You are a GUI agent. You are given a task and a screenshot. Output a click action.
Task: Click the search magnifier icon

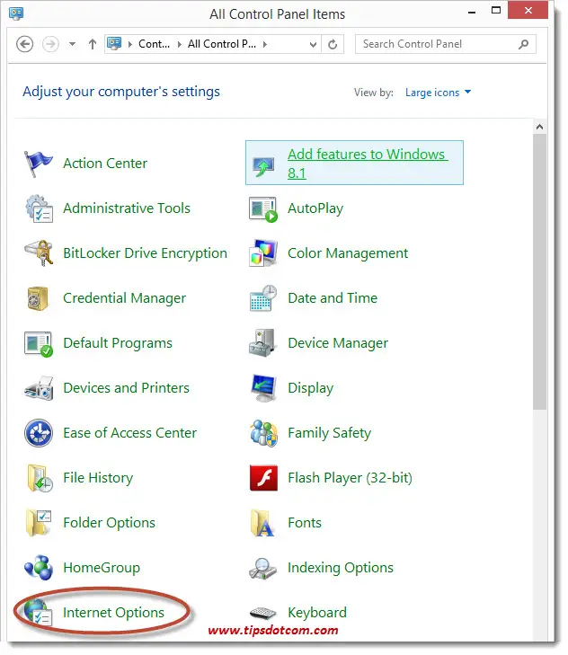524,44
